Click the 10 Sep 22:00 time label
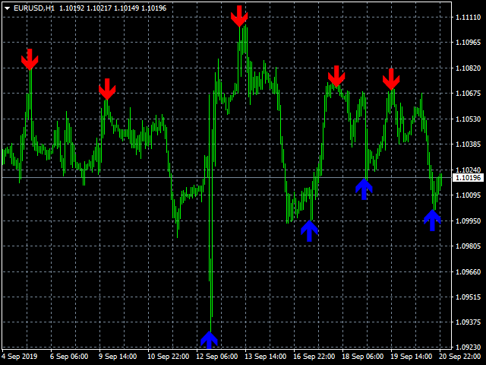 click(168, 357)
